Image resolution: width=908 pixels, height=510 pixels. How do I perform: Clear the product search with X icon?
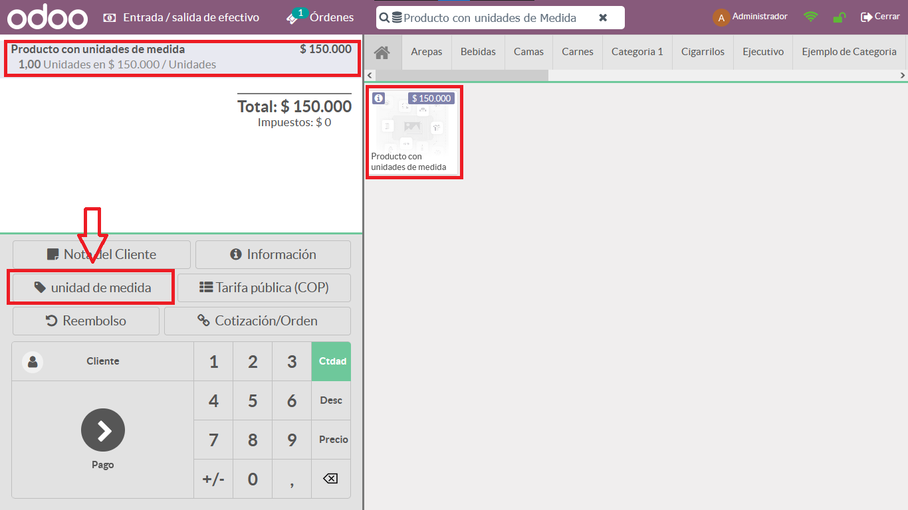click(603, 18)
